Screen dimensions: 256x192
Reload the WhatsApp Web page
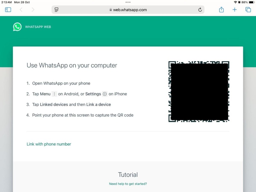(200, 10)
